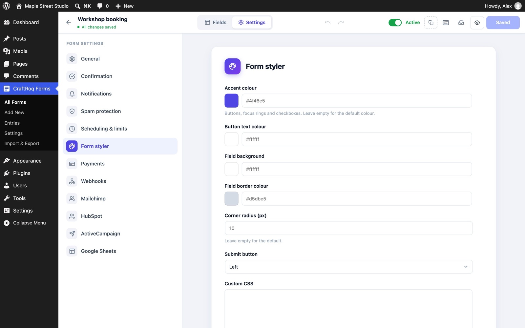Screen dimensions: 525x328
Task: Open CraftRoq Forms Settings submenu link
Action: click(x=13, y=133)
